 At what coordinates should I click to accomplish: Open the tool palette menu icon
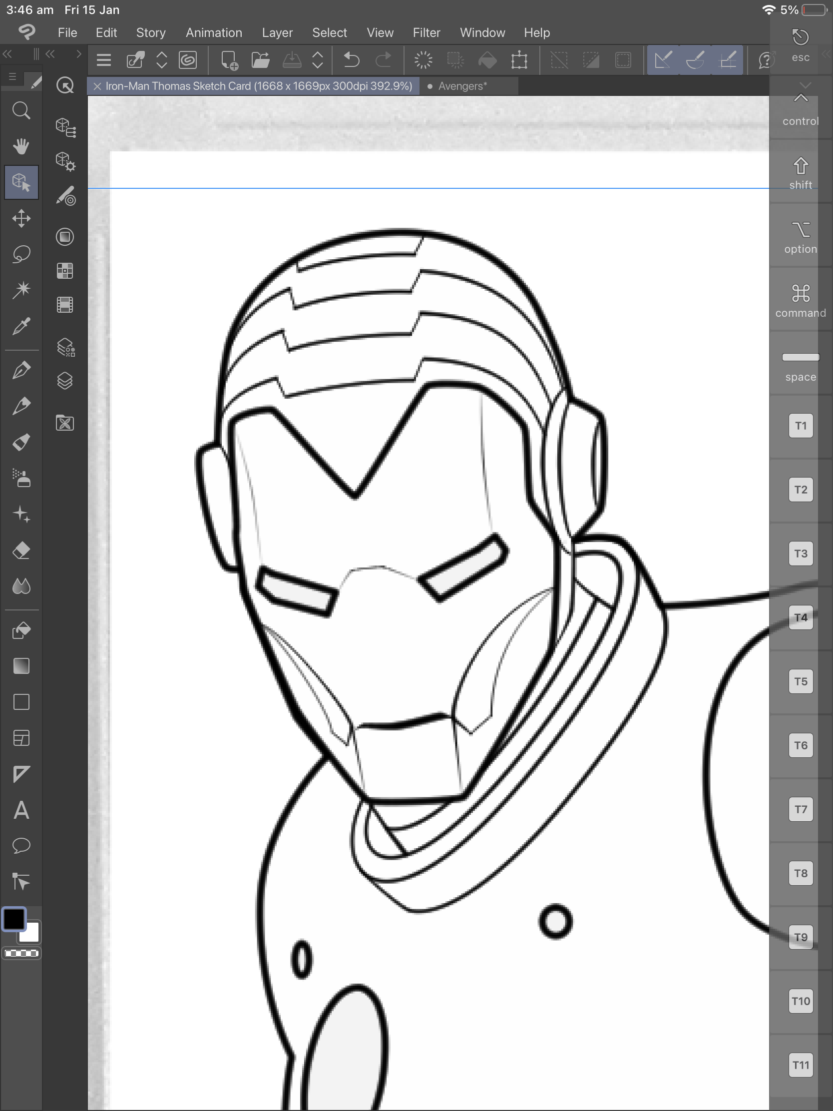(x=12, y=76)
